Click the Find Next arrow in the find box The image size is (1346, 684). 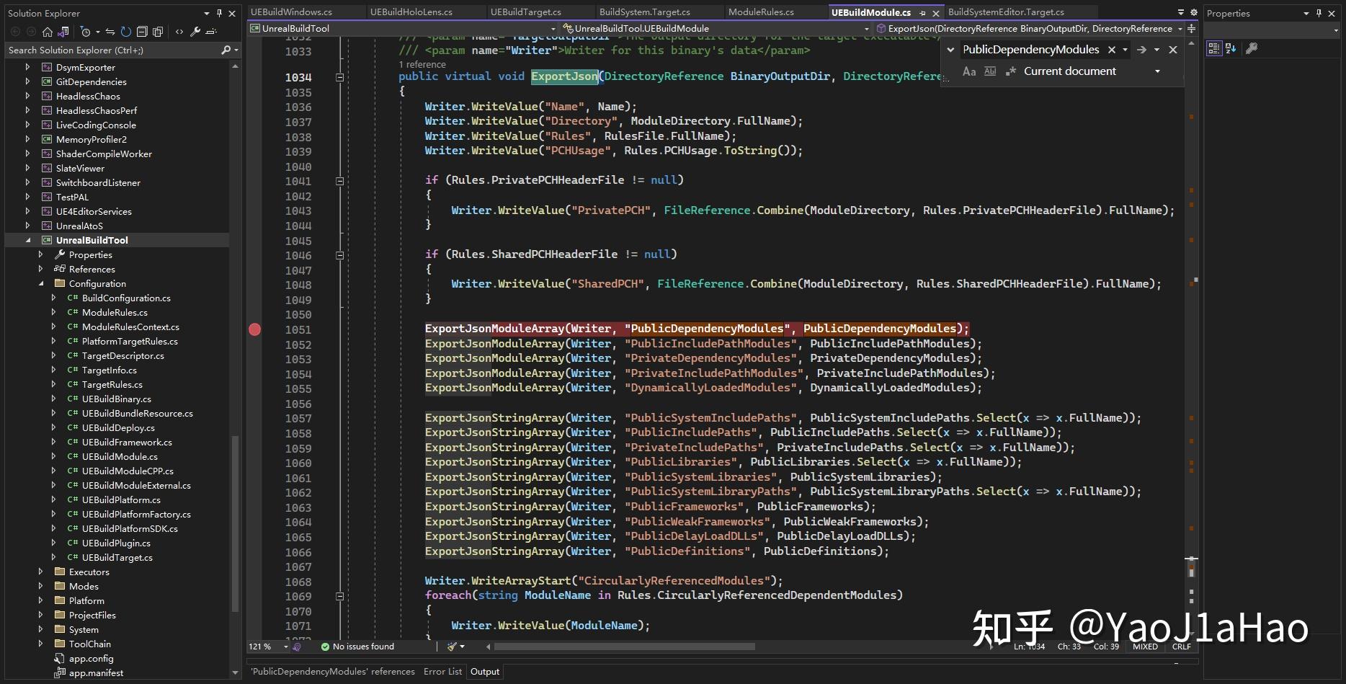pos(1141,50)
